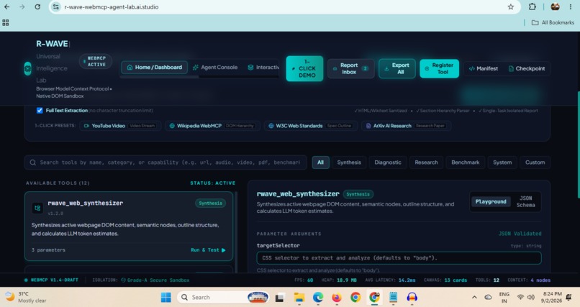Switch to Playground view
The height and width of the screenshot is (307, 580).
(491, 202)
